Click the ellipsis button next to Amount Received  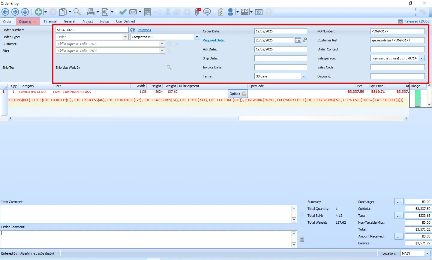pyautogui.click(x=399, y=236)
